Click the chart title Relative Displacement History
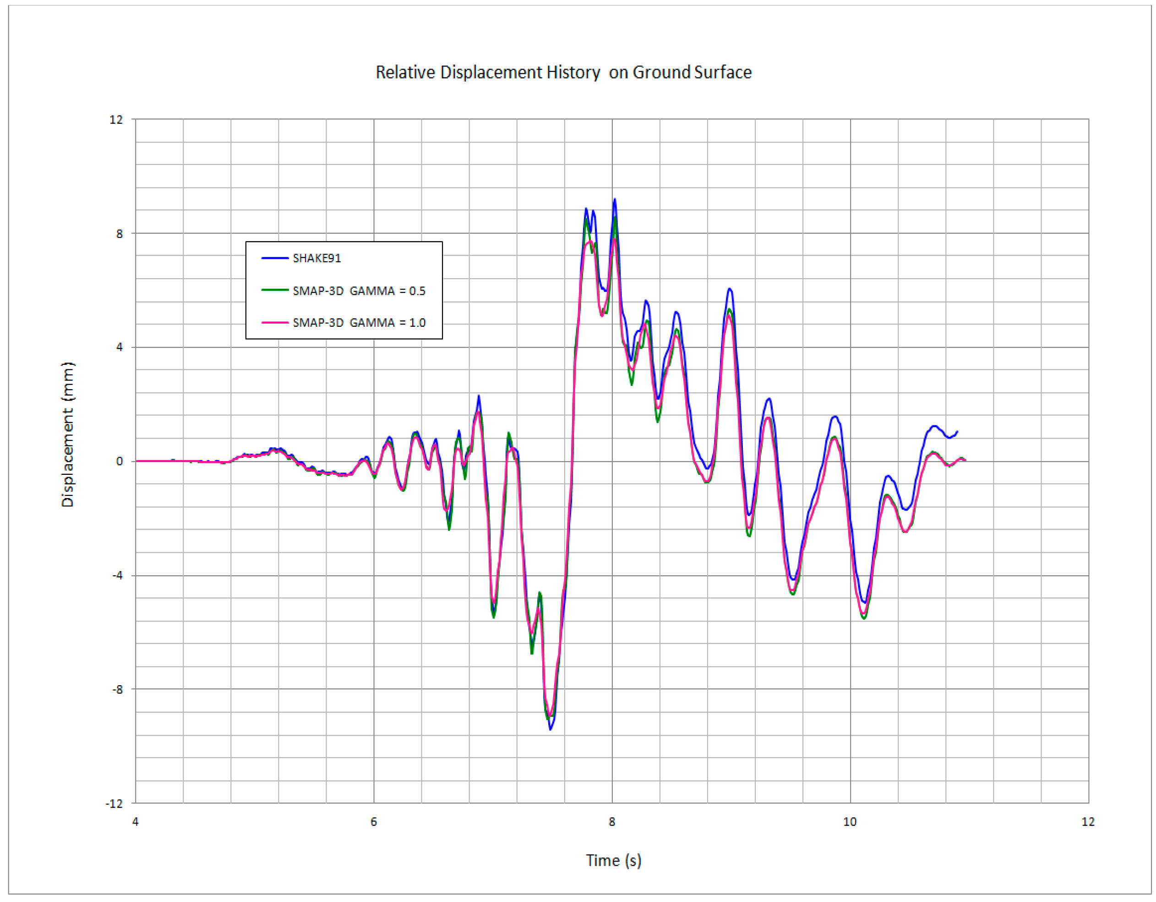The height and width of the screenshot is (902, 1156). (563, 72)
